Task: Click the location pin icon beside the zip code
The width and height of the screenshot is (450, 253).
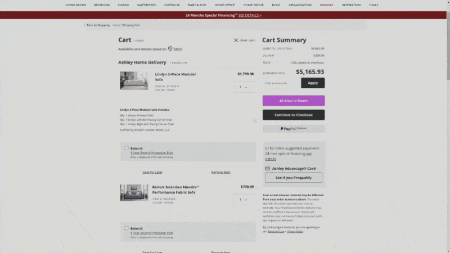Action: point(170,49)
